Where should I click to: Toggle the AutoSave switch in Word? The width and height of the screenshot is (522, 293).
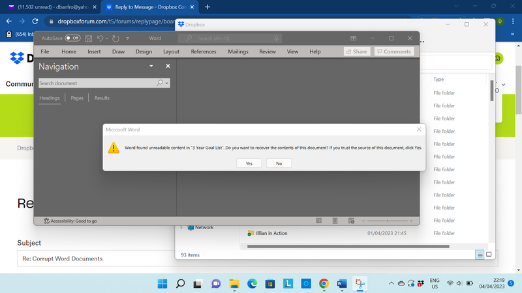(72, 38)
